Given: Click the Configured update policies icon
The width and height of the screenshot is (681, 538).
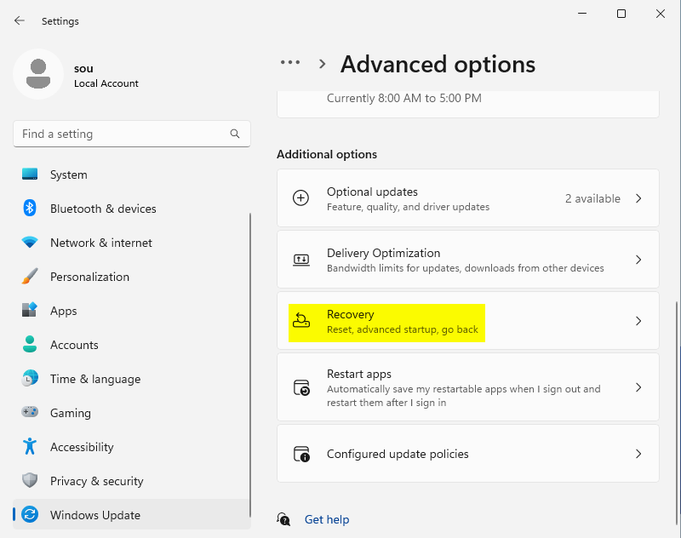Looking at the screenshot, I should 301,454.
